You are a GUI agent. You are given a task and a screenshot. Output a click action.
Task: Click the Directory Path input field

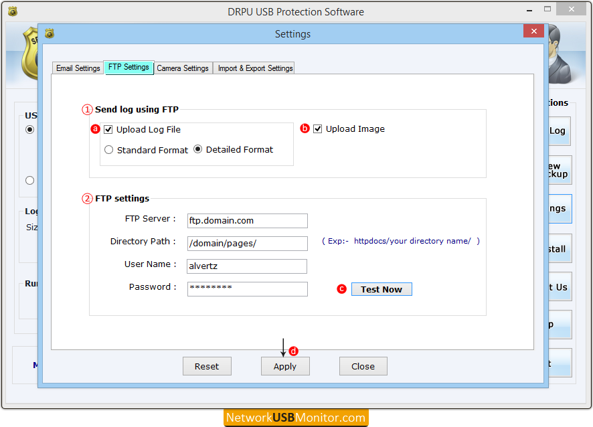click(248, 244)
